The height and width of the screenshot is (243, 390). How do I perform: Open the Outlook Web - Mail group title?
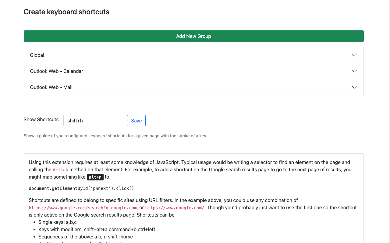tap(51, 87)
